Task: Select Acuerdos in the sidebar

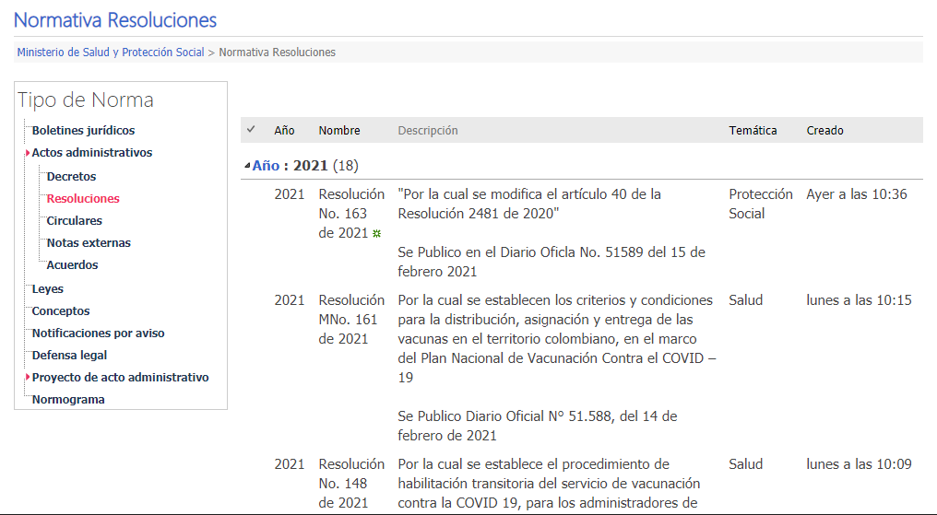Action: [x=72, y=265]
